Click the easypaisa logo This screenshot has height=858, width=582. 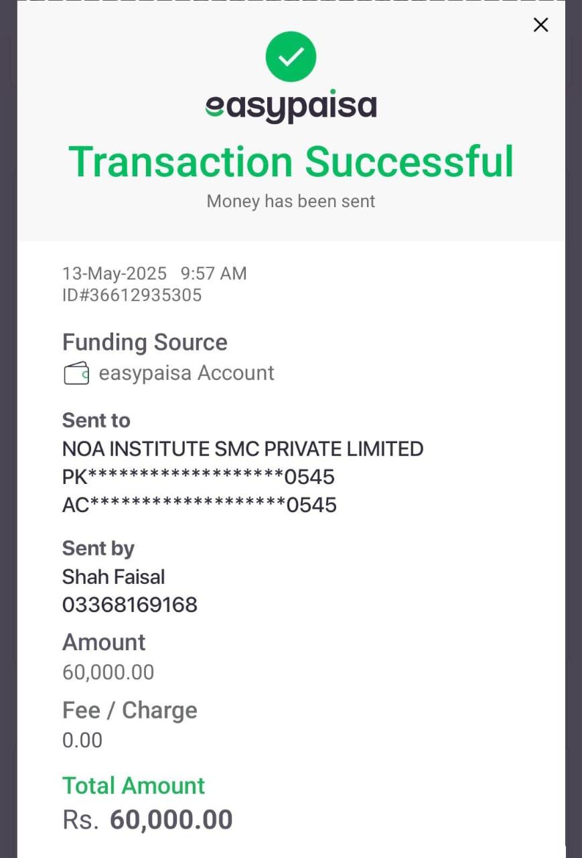point(291,107)
